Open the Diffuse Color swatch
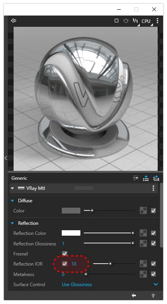The height and width of the screenshot is (304, 167). click(71, 210)
